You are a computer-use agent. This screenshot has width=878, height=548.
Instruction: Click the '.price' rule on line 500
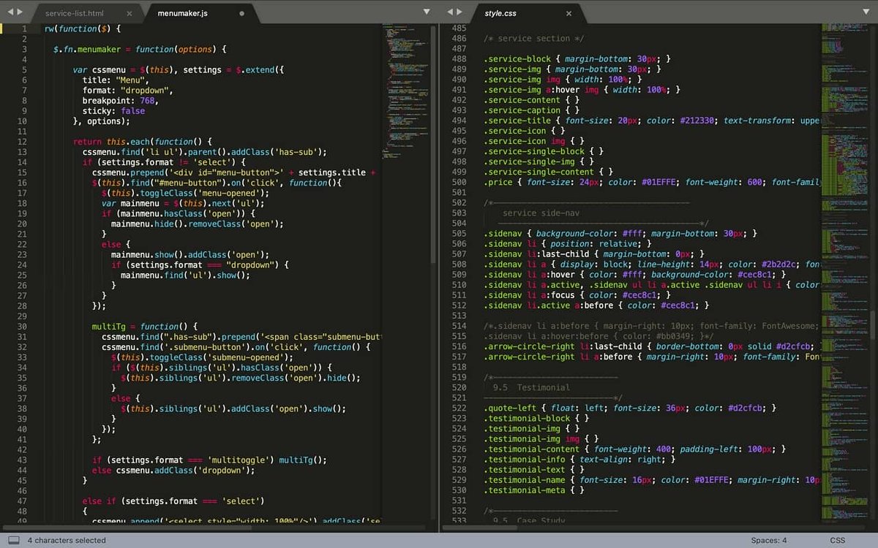click(x=652, y=182)
